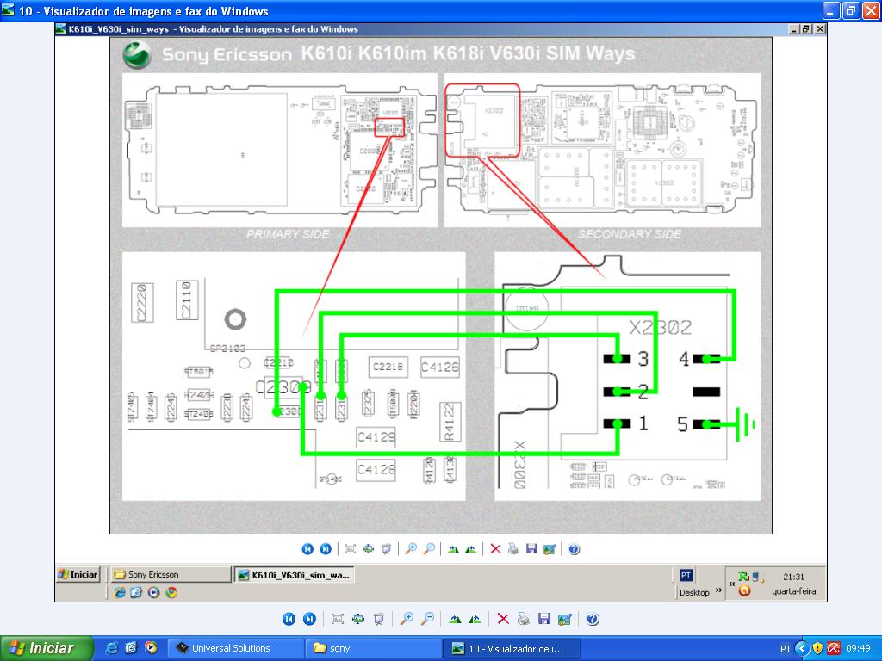The height and width of the screenshot is (661, 882).
Task: Open yellow security shield tray alert
Action: (817, 648)
